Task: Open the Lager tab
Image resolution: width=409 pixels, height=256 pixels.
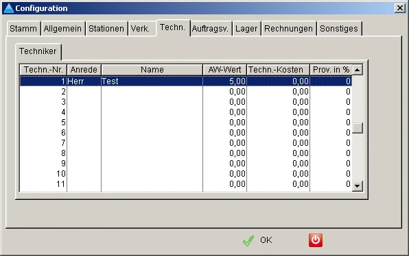Action: pyautogui.click(x=246, y=28)
